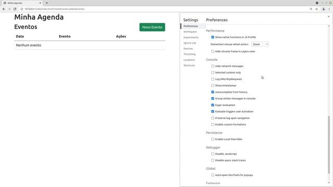Click the Settings panel vertical scrollbar thumb
Image resolution: width=333 pixels, height=187 pixels.
tap(329, 145)
